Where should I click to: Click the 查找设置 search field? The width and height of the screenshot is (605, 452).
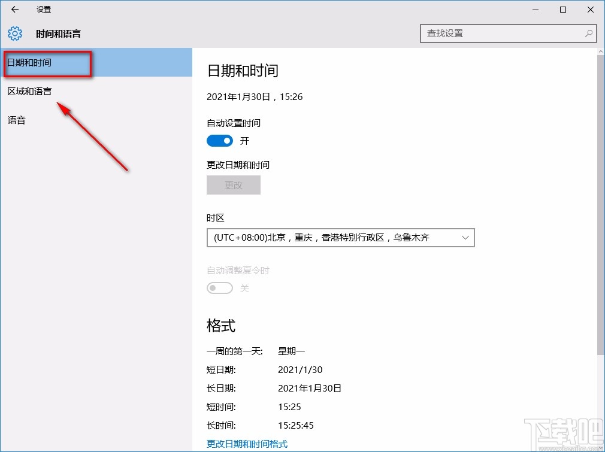[x=503, y=34]
